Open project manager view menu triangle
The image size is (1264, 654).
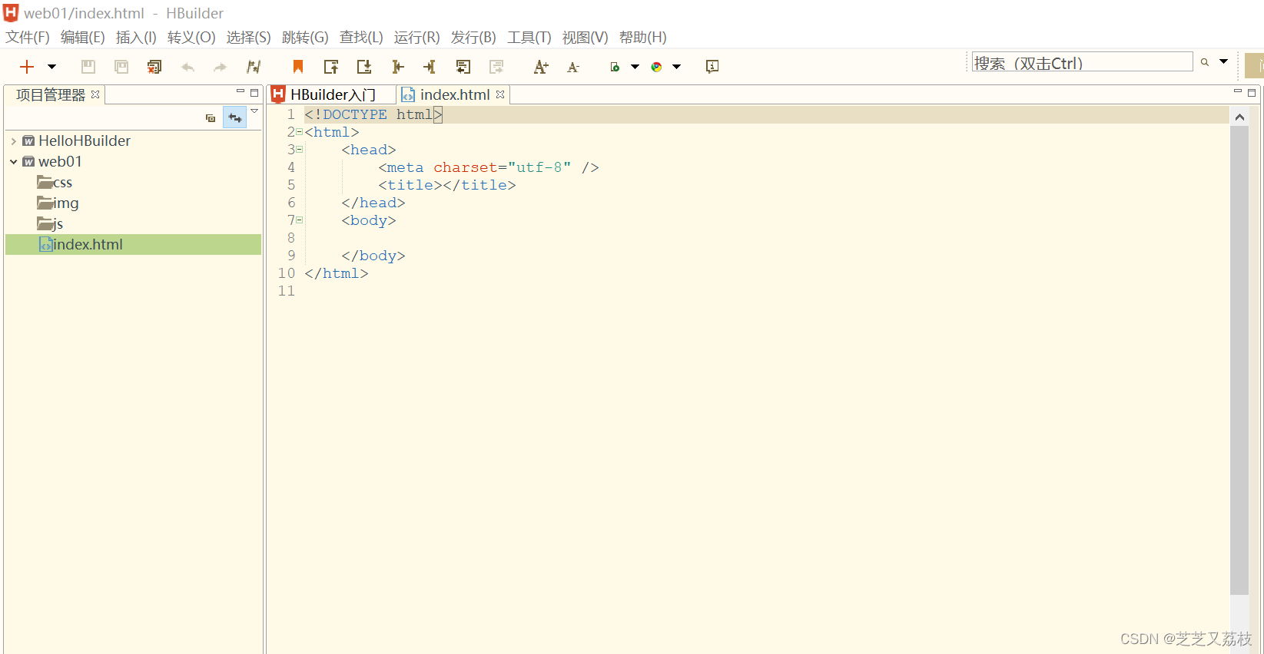pyautogui.click(x=254, y=111)
